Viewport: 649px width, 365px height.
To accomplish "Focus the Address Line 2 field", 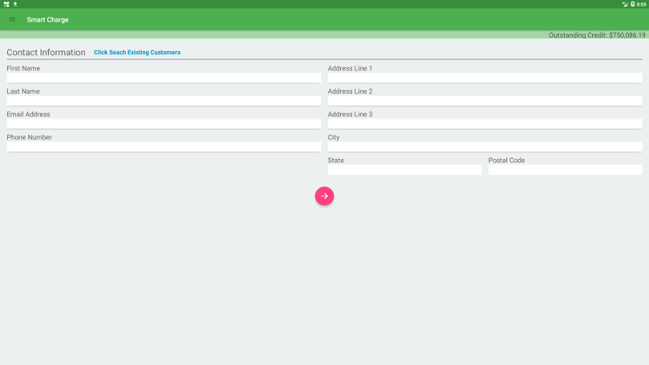I will (485, 101).
